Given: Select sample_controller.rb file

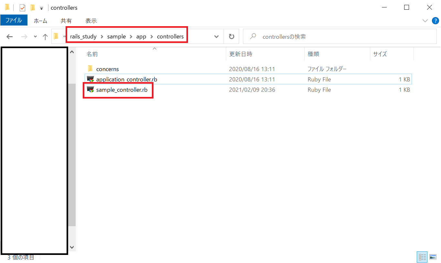Looking at the screenshot, I should tap(122, 89).
